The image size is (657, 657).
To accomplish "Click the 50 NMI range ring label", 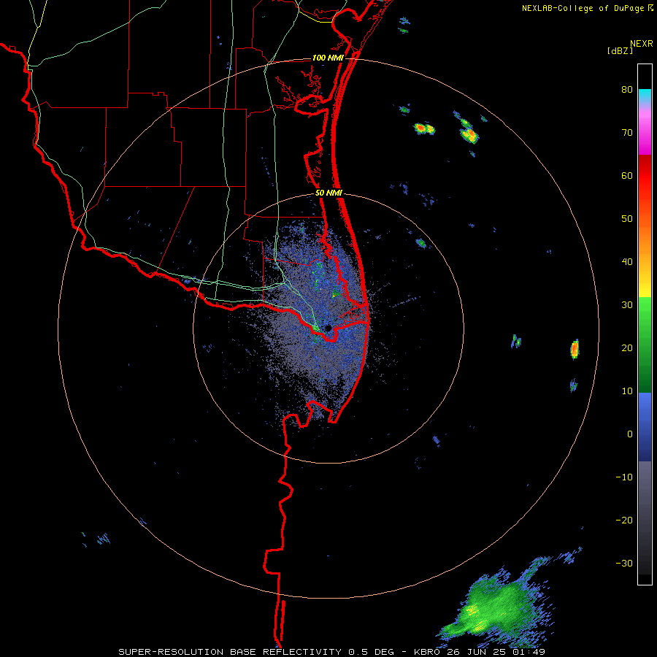I will coord(328,193).
